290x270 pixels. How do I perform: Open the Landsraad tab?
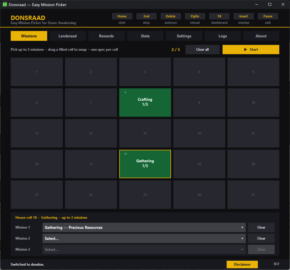(x=67, y=36)
